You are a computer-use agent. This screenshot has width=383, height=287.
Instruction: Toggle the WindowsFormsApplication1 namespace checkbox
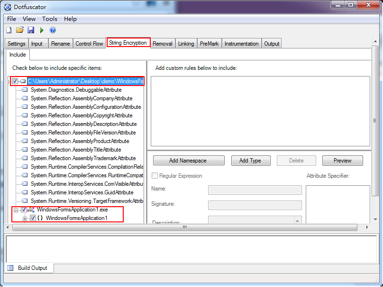click(33, 218)
